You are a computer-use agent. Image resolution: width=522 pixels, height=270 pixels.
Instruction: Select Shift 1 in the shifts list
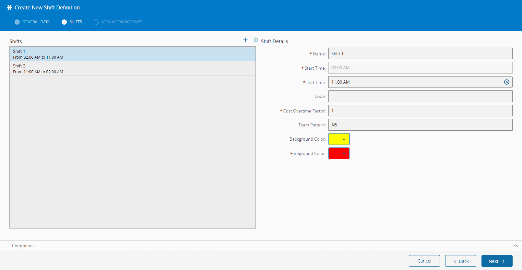click(132, 54)
